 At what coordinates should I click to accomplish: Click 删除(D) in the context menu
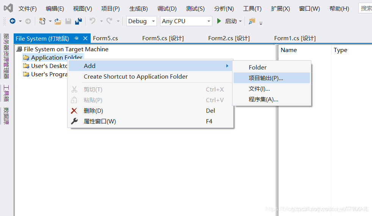150,111
